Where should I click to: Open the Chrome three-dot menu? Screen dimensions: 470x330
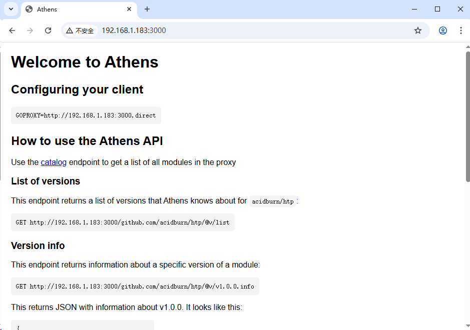(461, 30)
